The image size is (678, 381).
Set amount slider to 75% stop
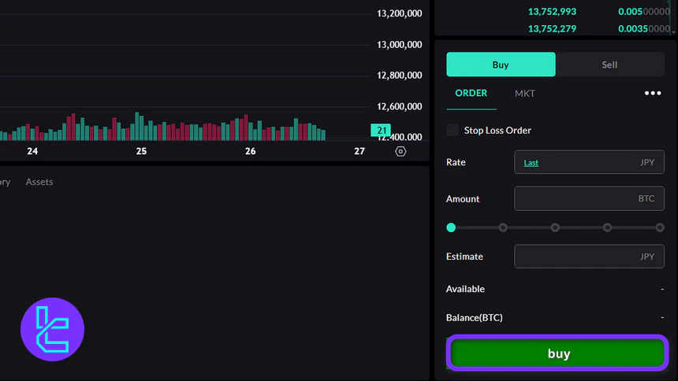tap(608, 227)
